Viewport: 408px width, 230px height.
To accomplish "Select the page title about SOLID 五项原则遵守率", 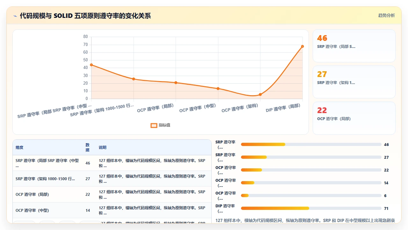I will pyautogui.click(x=85, y=16).
